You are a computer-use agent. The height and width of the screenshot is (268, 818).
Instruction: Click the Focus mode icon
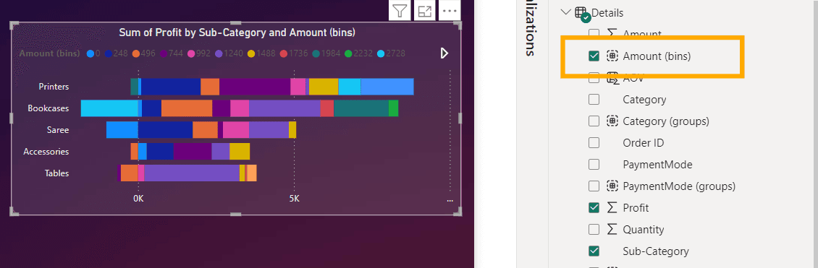pos(425,10)
